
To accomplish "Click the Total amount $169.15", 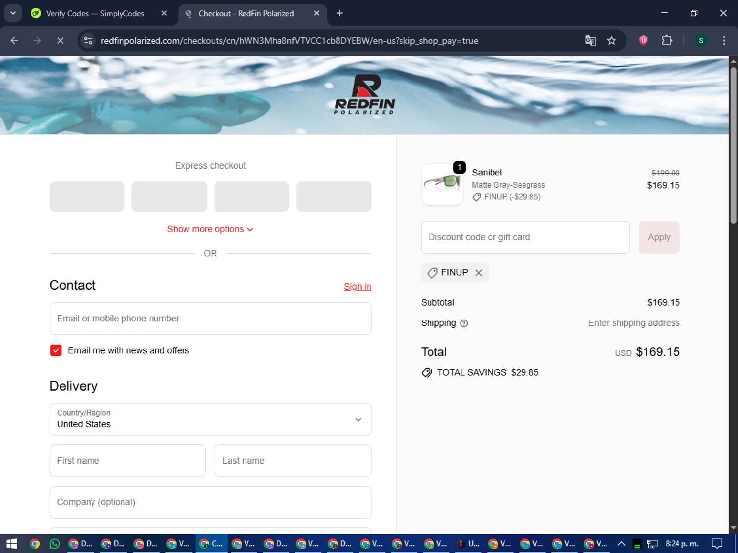I will tap(658, 352).
